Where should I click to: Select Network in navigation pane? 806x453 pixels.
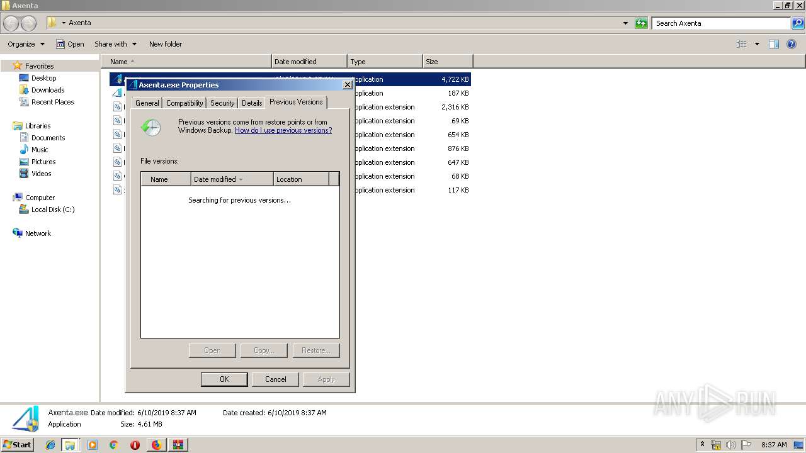click(38, 233)
